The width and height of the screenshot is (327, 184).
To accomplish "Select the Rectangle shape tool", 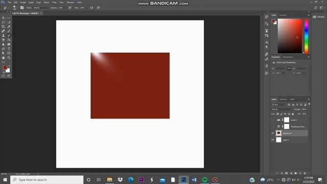I will pos(9,53).
